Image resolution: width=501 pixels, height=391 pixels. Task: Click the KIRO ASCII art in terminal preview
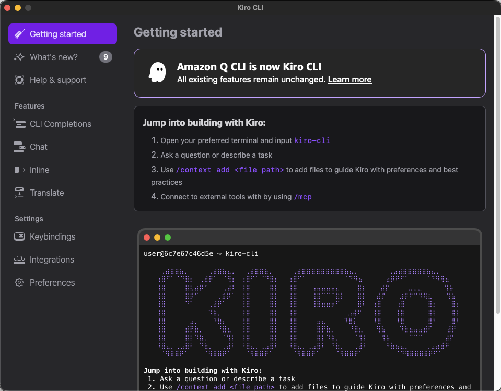click(308, 312)
